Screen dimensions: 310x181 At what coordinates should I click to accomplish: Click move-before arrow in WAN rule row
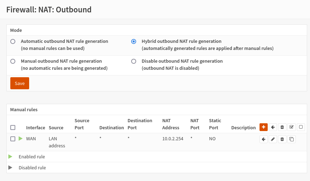pos(263,139)
